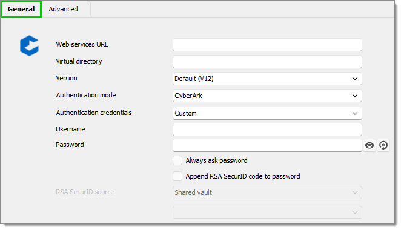Open RSA SecurID source Shared vault dropdown
This screenshot has width=401, height=230.
pos(267,192)
